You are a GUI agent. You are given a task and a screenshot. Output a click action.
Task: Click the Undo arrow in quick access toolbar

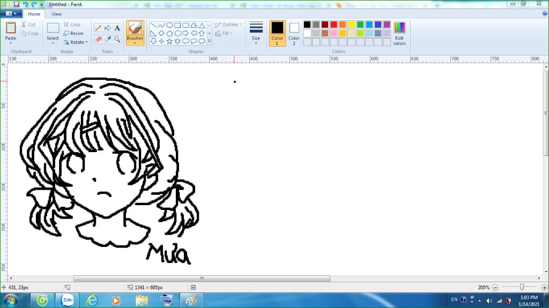[25, 4]
